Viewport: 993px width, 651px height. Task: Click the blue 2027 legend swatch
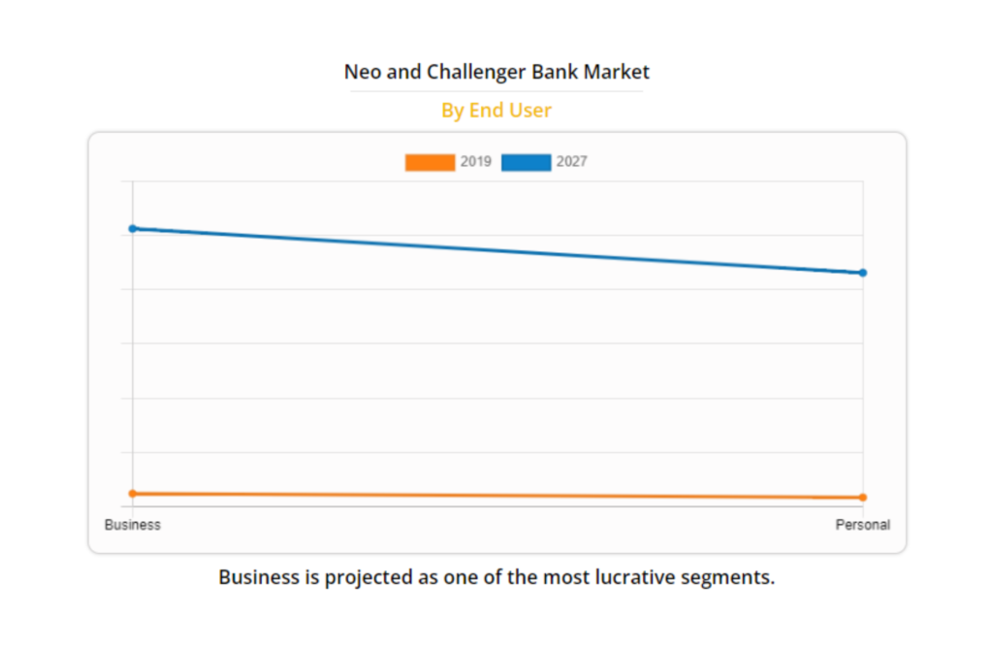click(x=526, y=162)
